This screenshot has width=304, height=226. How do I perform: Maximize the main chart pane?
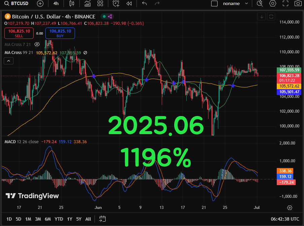(271, 17)
